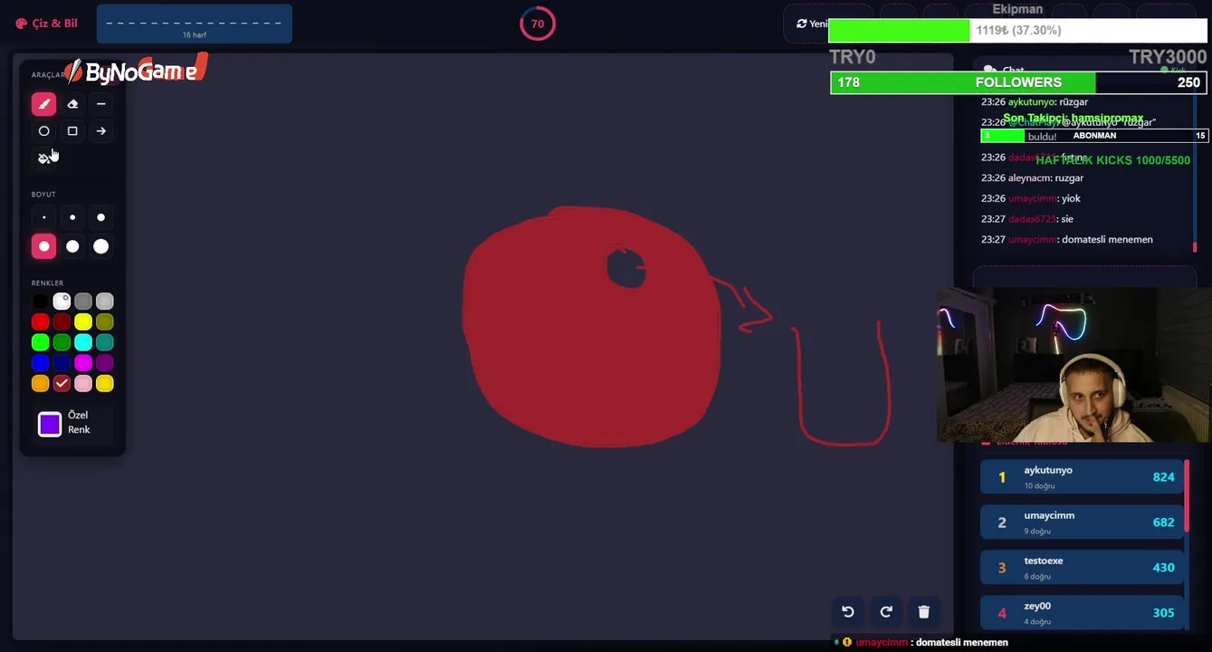Pick the teal color swatch
The image size is (1212, 652).
coord(104,342)
